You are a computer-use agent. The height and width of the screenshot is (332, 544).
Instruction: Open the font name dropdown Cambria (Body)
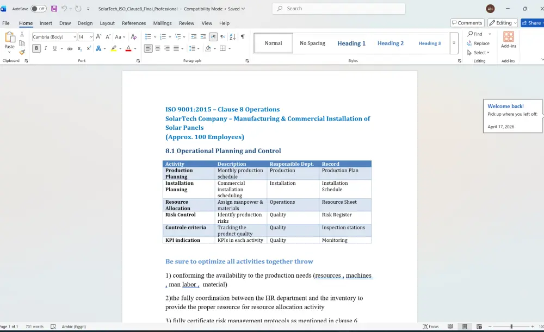pos(75,37)
